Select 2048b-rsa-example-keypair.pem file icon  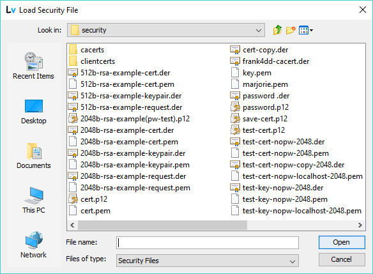click(73, 165)
